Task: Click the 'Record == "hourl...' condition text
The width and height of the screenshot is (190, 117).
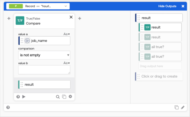Action: click(38, 6)
